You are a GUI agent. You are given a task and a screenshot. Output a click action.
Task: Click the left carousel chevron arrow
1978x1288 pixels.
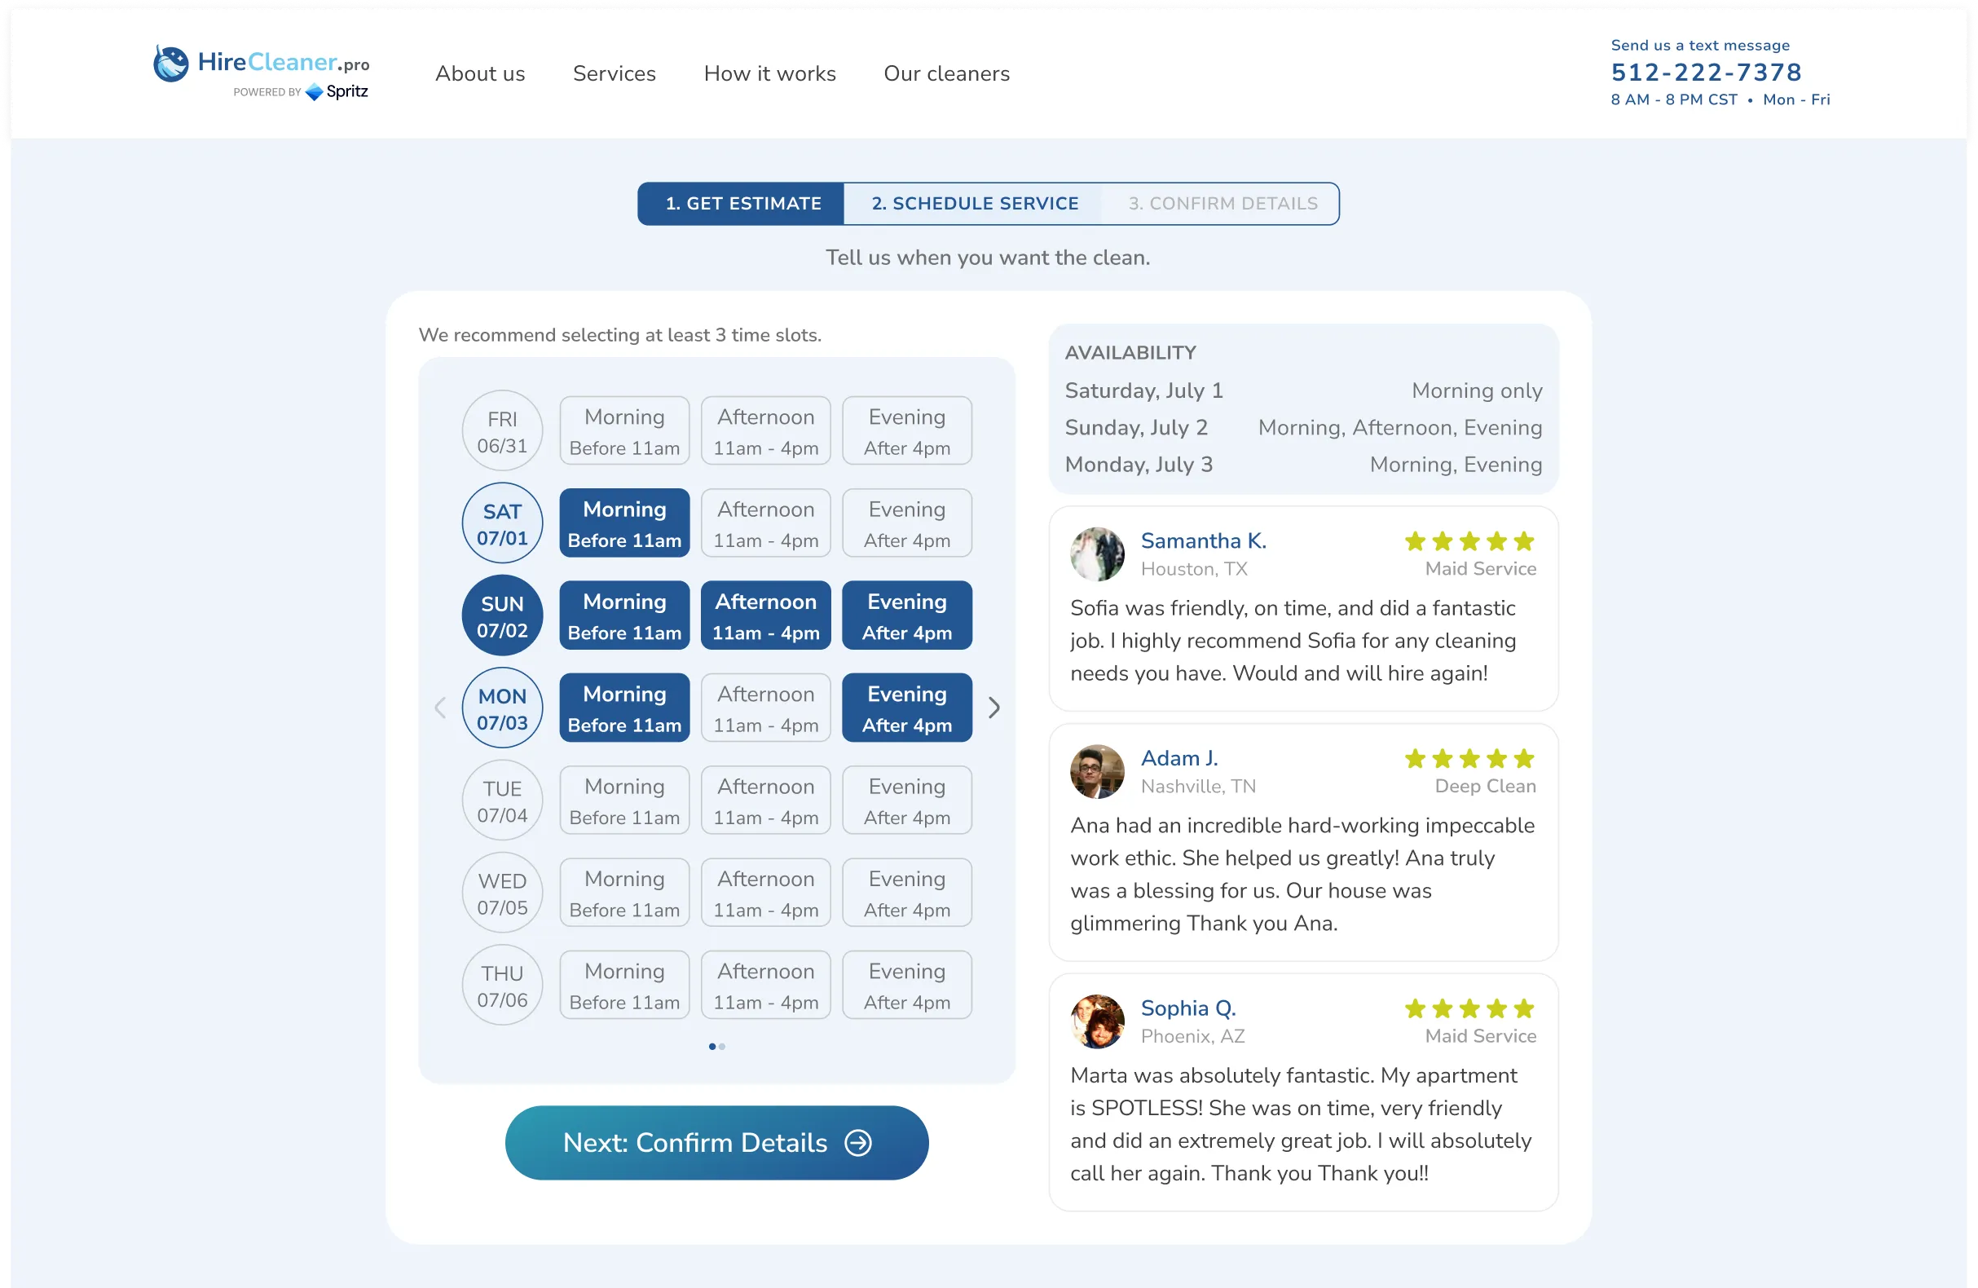pyautogui.click(x=438, y=707)
